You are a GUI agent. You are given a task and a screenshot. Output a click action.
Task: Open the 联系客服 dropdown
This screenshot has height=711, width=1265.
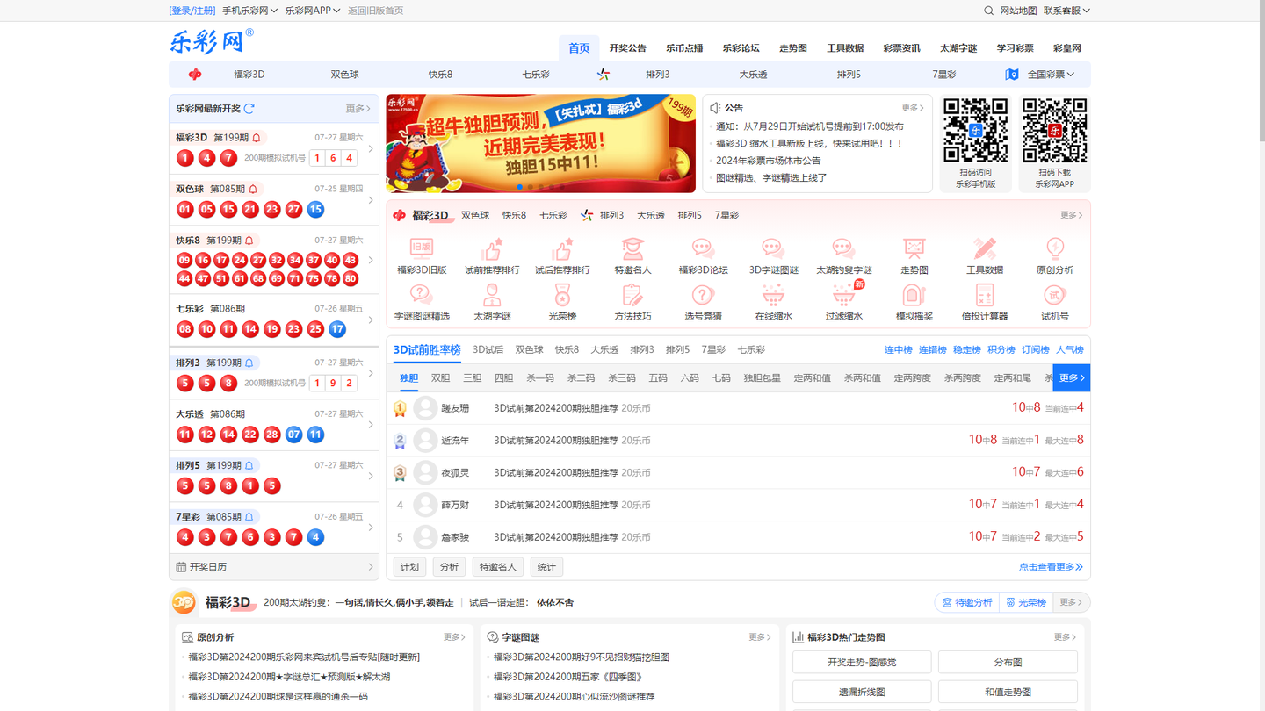(1066, 11)
